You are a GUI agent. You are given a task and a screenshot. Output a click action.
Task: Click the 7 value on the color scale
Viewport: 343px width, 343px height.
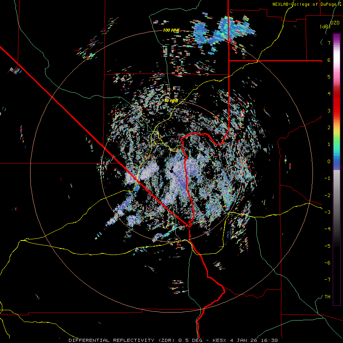pos(329,43)
